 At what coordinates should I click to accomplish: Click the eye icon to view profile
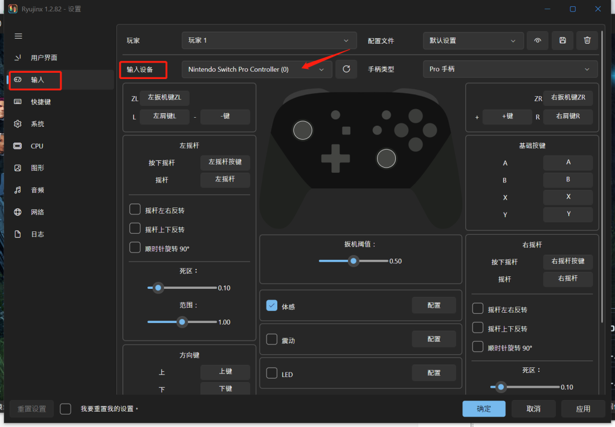pyautogui.click(x=538, y=40)
